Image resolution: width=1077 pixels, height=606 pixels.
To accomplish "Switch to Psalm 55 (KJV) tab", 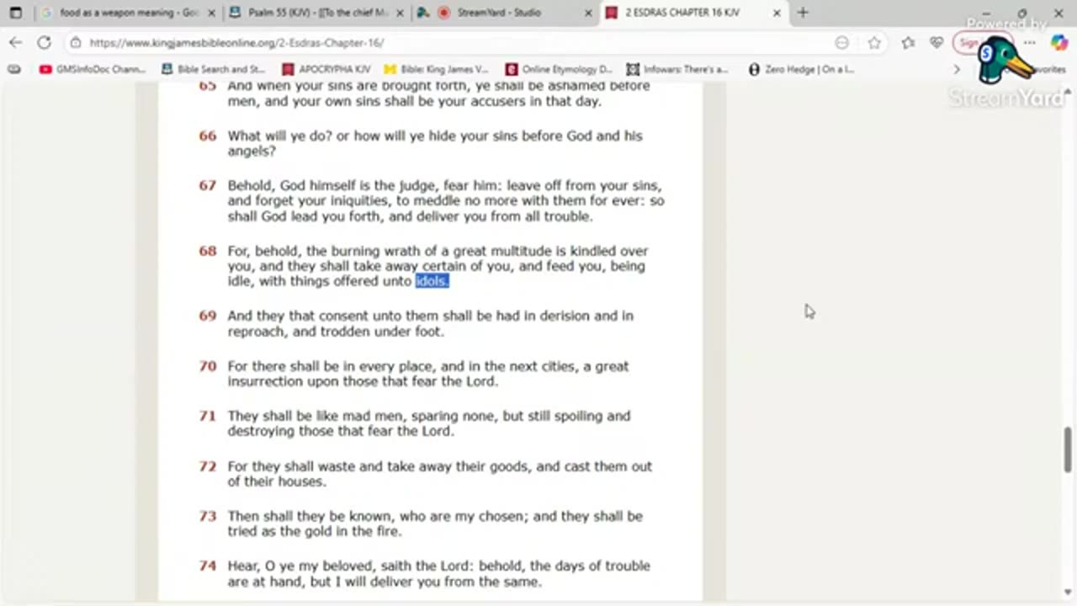I will point(307,13).
